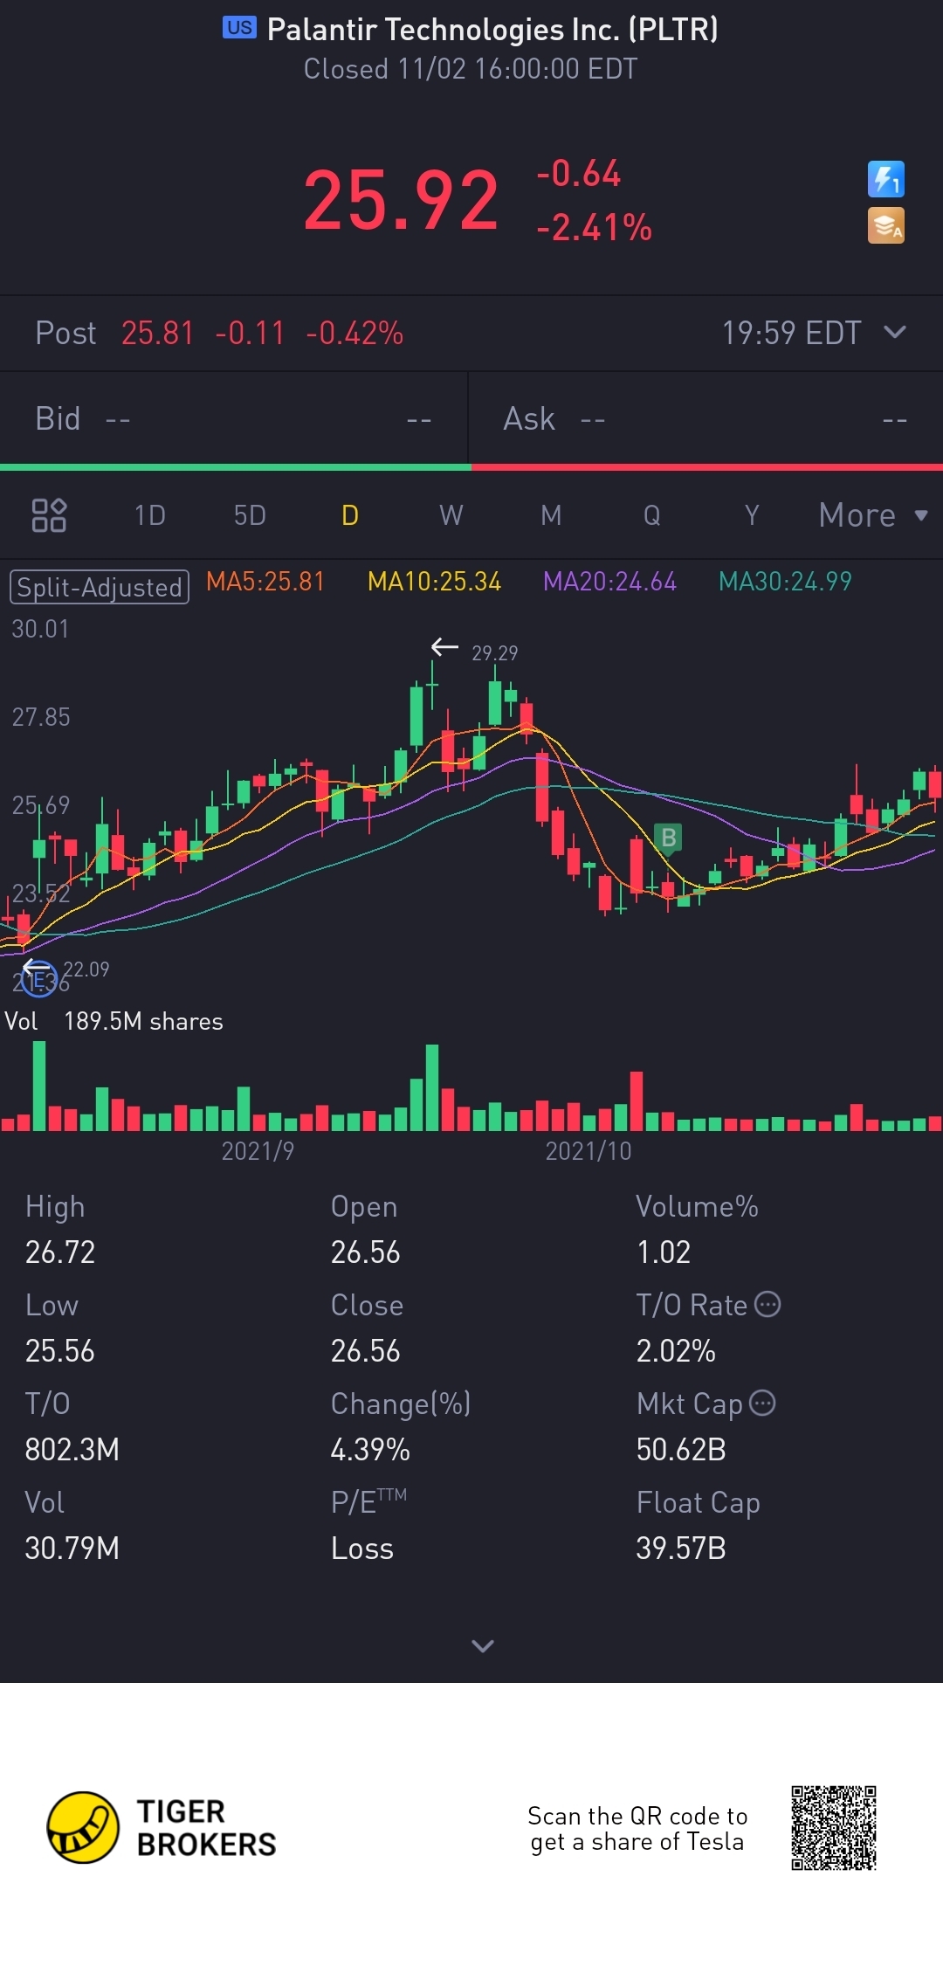Toggle the Split-Adjusted price setting
The image size is (943, 1973).
[100, 587]
